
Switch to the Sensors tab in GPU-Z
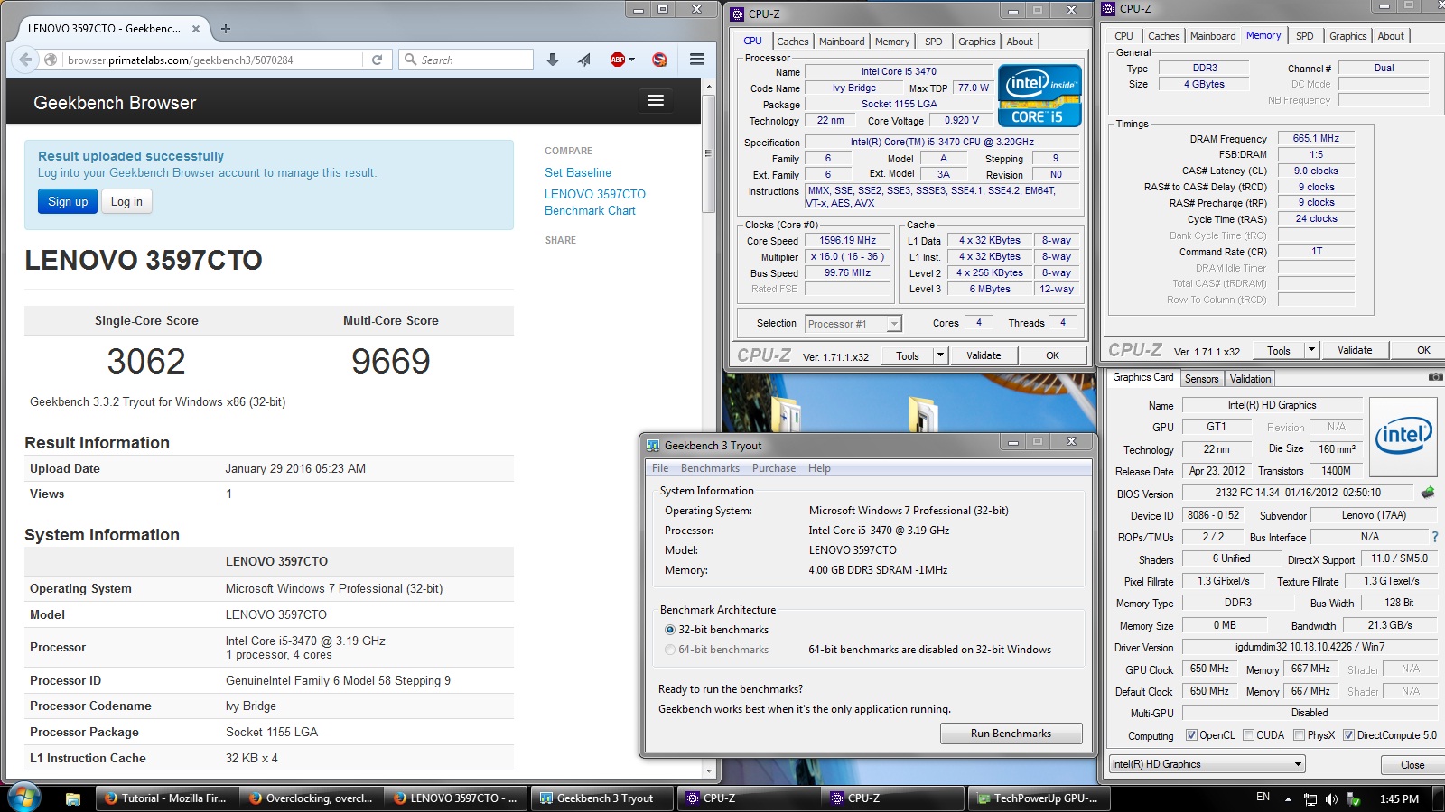1202,379
